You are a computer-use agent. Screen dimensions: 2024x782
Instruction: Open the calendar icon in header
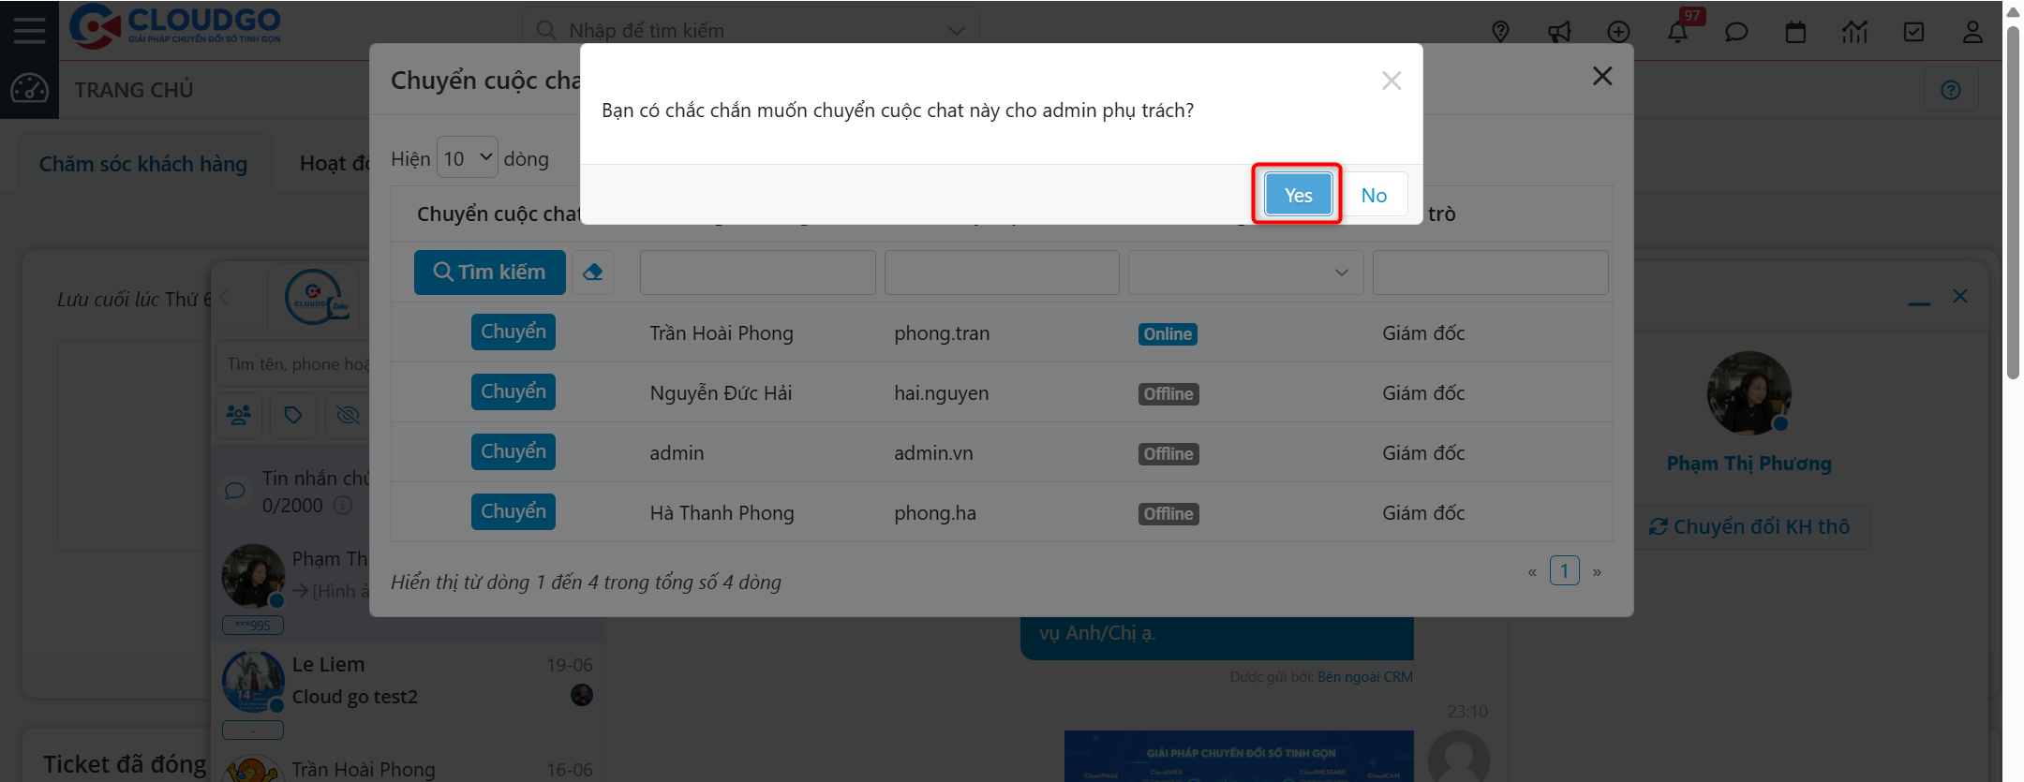coord(1795,32)
